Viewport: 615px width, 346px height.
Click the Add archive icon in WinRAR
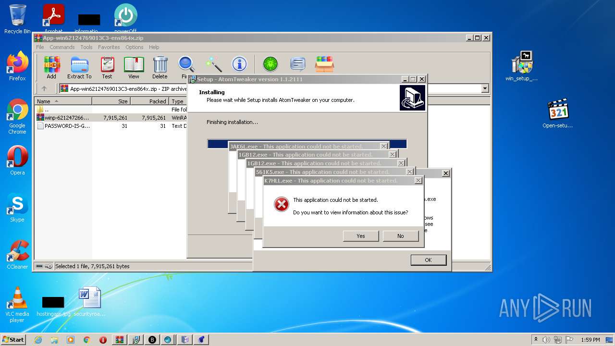point(51,67)
